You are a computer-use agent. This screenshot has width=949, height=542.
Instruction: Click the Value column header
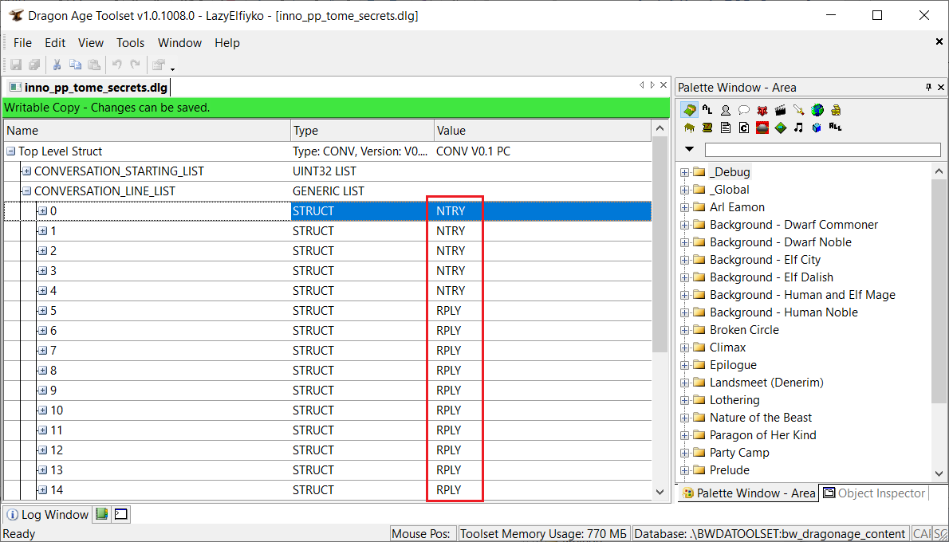click(x=543, y=131)
